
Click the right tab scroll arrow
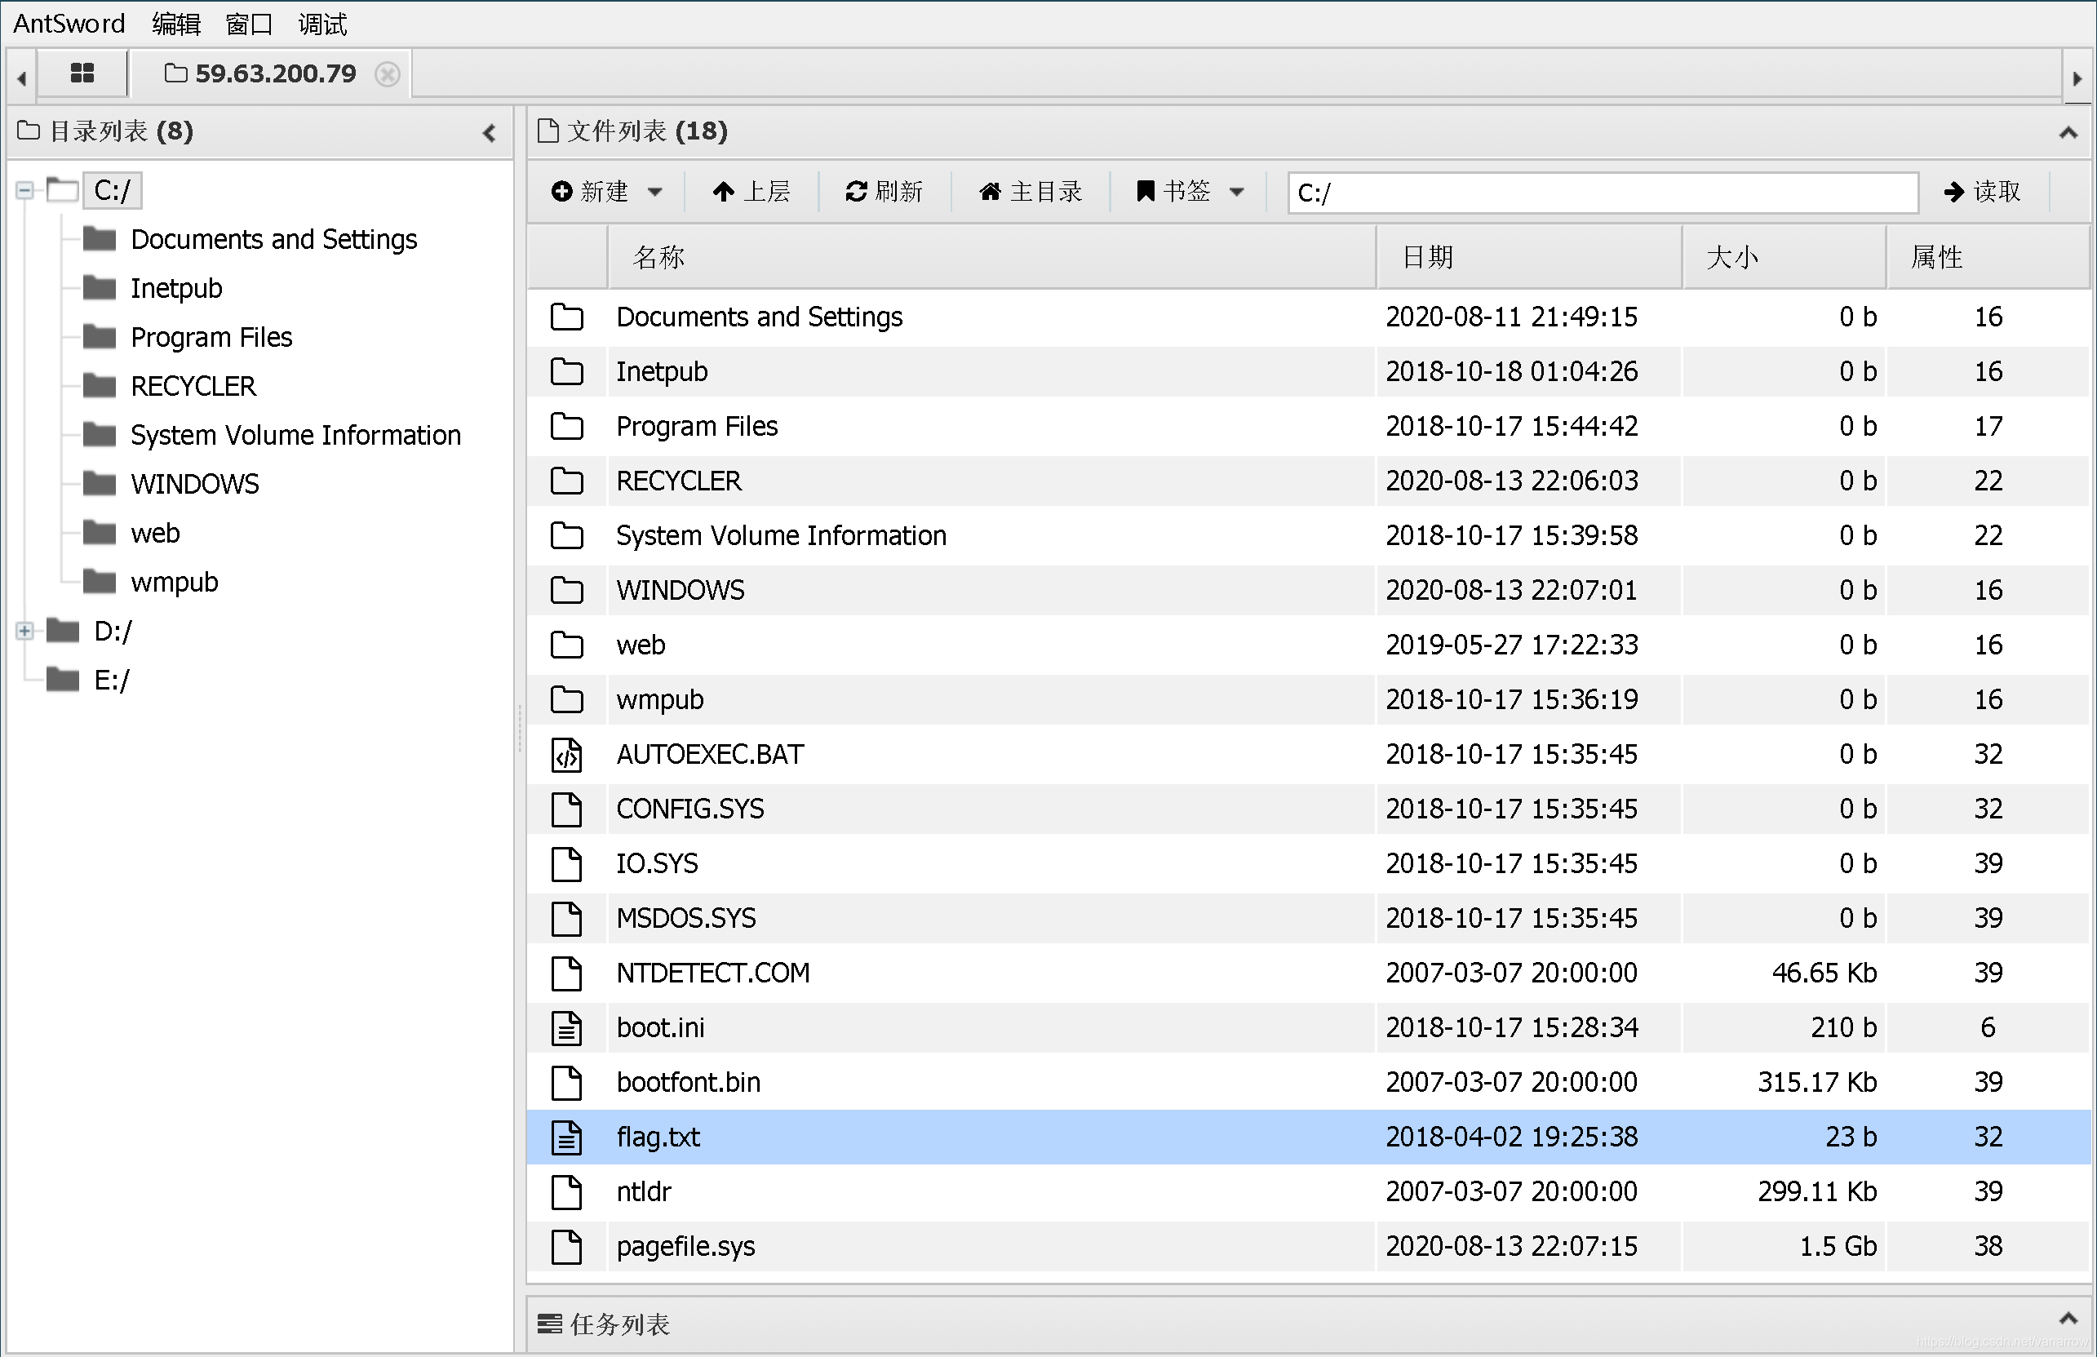click(2077, 78)
